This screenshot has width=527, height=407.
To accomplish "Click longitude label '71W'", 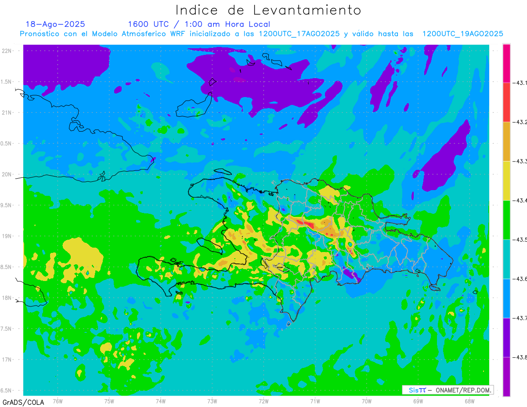I will [x=315, y=401].
